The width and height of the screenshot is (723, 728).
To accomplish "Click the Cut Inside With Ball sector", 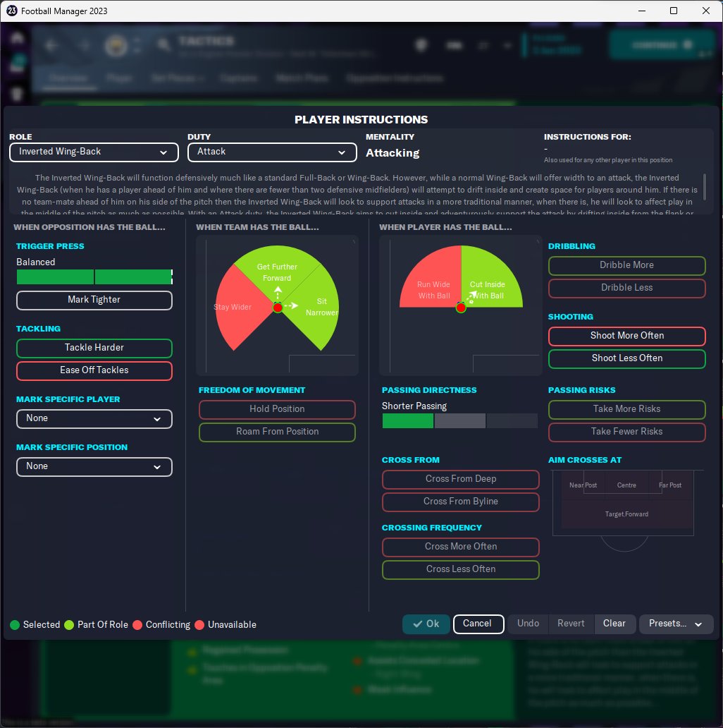I will (x=489, y=282).
